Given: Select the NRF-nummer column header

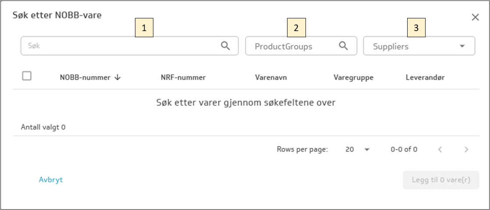Looking at the screenshot, I should 183,77.
